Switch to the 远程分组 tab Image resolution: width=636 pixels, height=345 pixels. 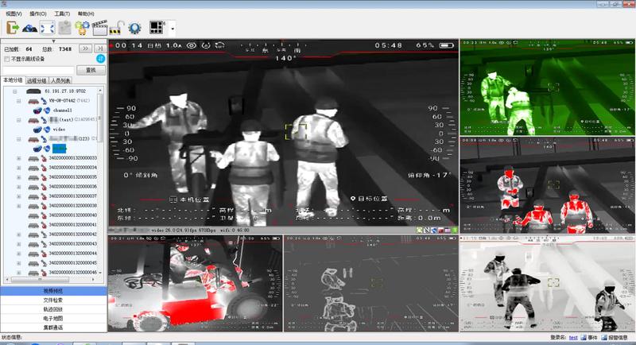click(37, 80)
